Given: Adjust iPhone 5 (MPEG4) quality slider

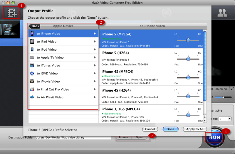Looking at the screenshot, I should pos(188,40).
